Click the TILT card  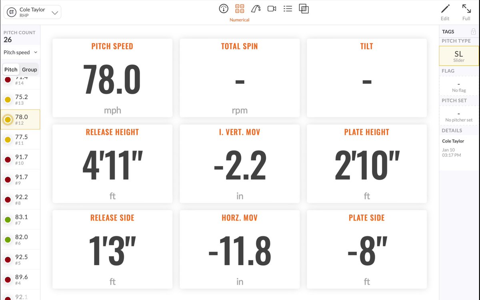pos(367,78)
